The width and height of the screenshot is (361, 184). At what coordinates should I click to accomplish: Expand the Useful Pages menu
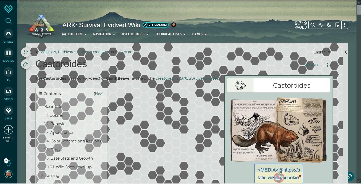135,34
